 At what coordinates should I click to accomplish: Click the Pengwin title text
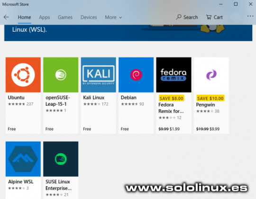click(205, 105)
